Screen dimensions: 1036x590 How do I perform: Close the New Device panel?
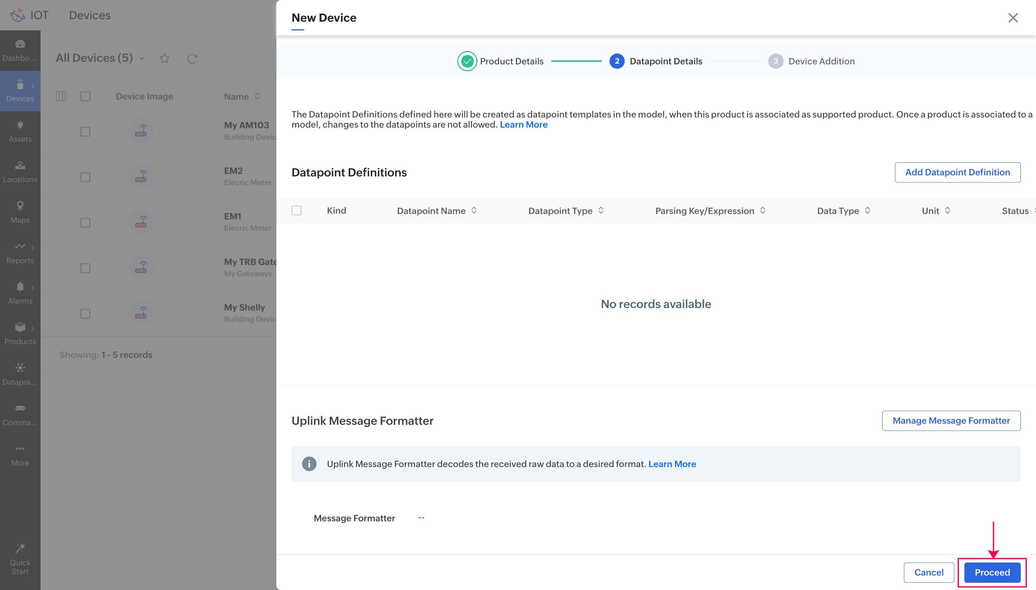coord(1012,18)
